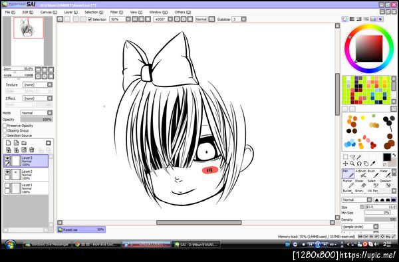Select the Binary tool label
This screenshot has height=262, width=399.
pos(359,191)
